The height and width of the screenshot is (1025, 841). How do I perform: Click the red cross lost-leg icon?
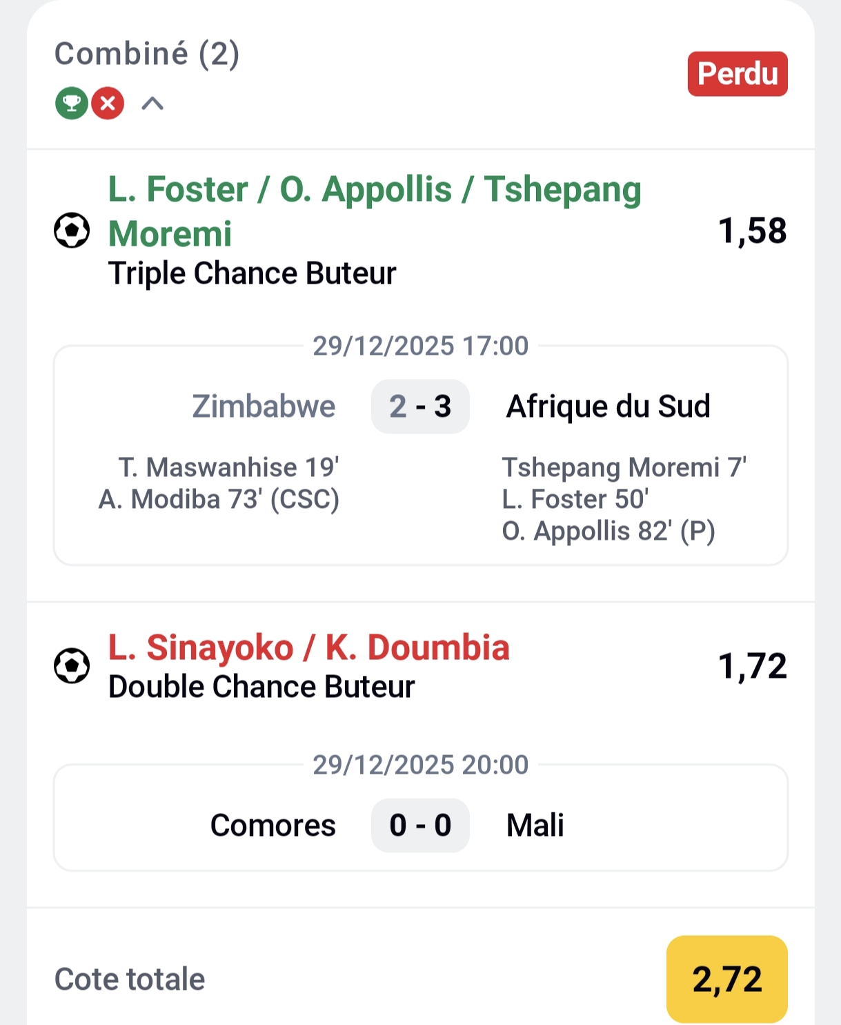108,104
